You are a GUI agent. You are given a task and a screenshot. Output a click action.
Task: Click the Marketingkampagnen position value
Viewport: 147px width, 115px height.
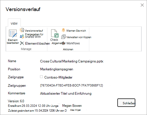tap(57, 69)
